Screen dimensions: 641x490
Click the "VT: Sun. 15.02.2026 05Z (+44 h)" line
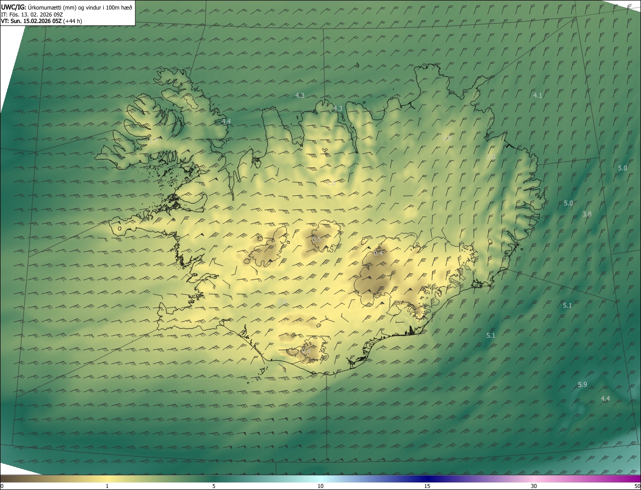tap(42, 21)
